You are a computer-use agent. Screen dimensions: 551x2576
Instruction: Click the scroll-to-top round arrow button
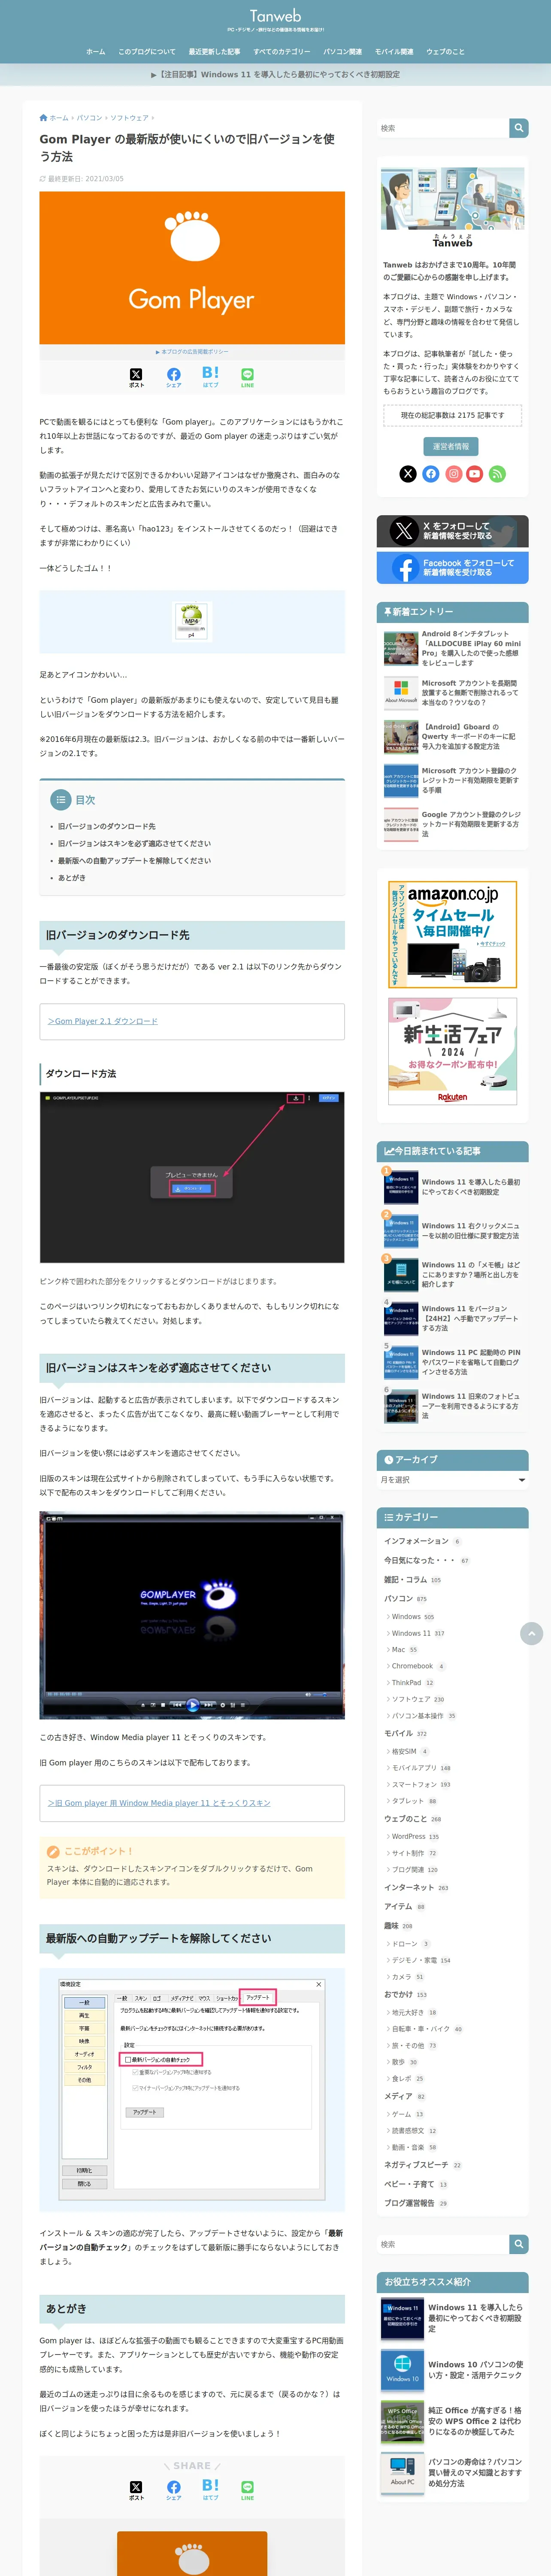point(531,1634)
